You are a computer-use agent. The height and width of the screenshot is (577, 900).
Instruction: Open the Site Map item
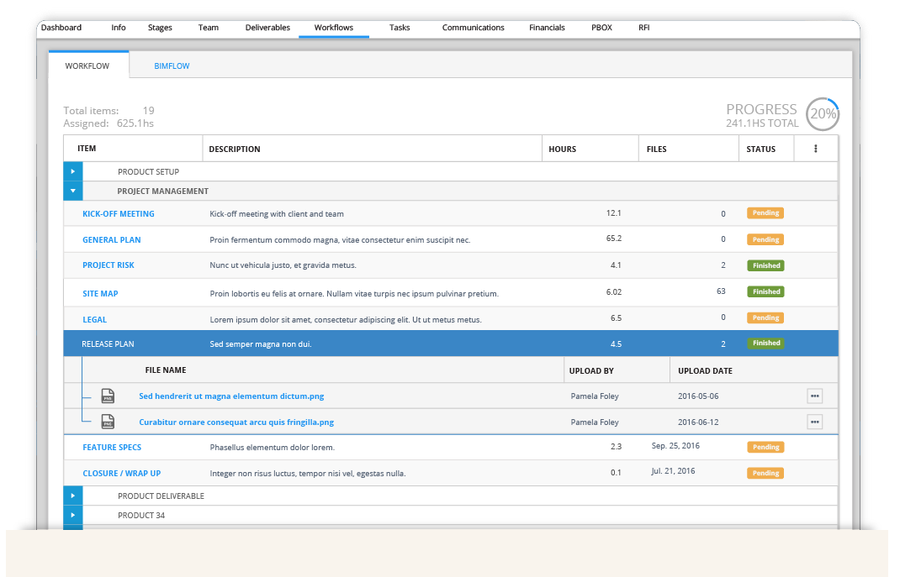[100, 293]
